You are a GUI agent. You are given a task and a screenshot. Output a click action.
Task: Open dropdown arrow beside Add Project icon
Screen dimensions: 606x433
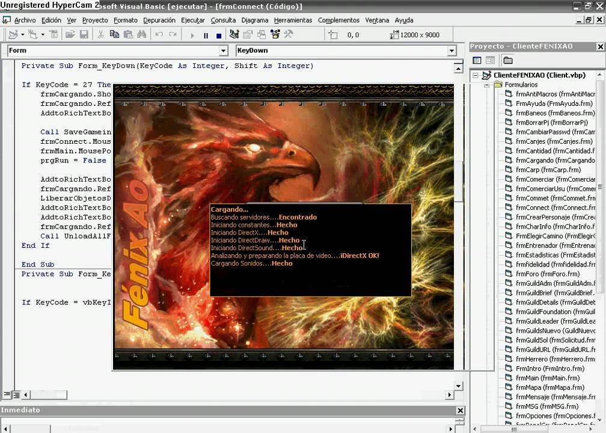22,35
